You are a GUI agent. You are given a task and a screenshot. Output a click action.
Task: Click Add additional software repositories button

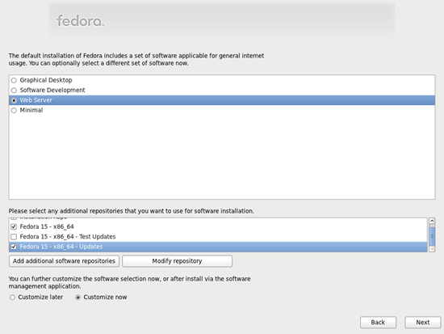tap(64, 261)
